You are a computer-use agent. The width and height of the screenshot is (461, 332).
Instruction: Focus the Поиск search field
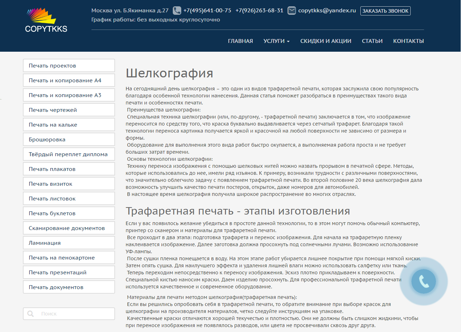[69, 314]
